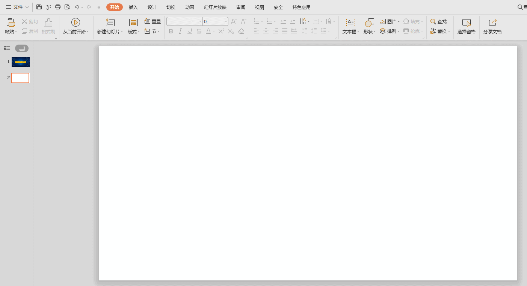The image size is (527, 286).
Task: Click the increase indent icon
Action: (293, 21)
